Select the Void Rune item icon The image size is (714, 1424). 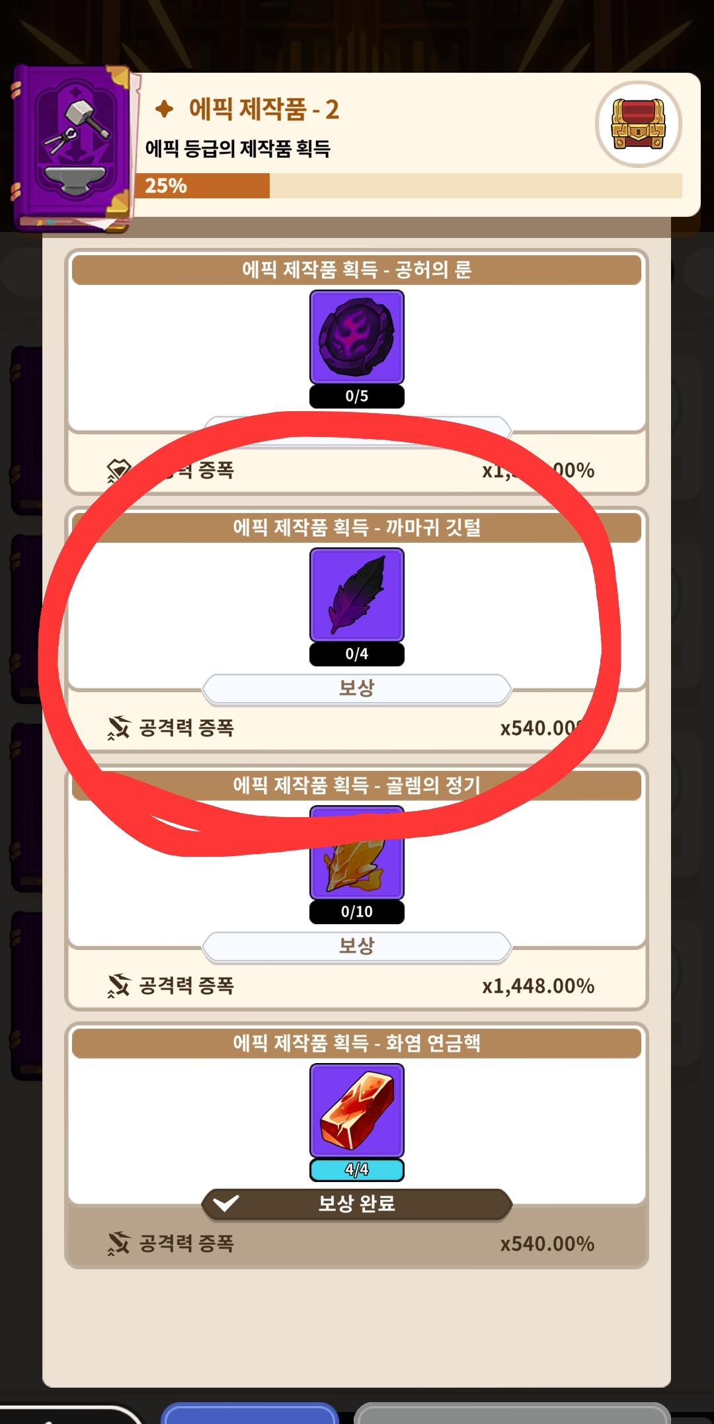pos(357,336)
